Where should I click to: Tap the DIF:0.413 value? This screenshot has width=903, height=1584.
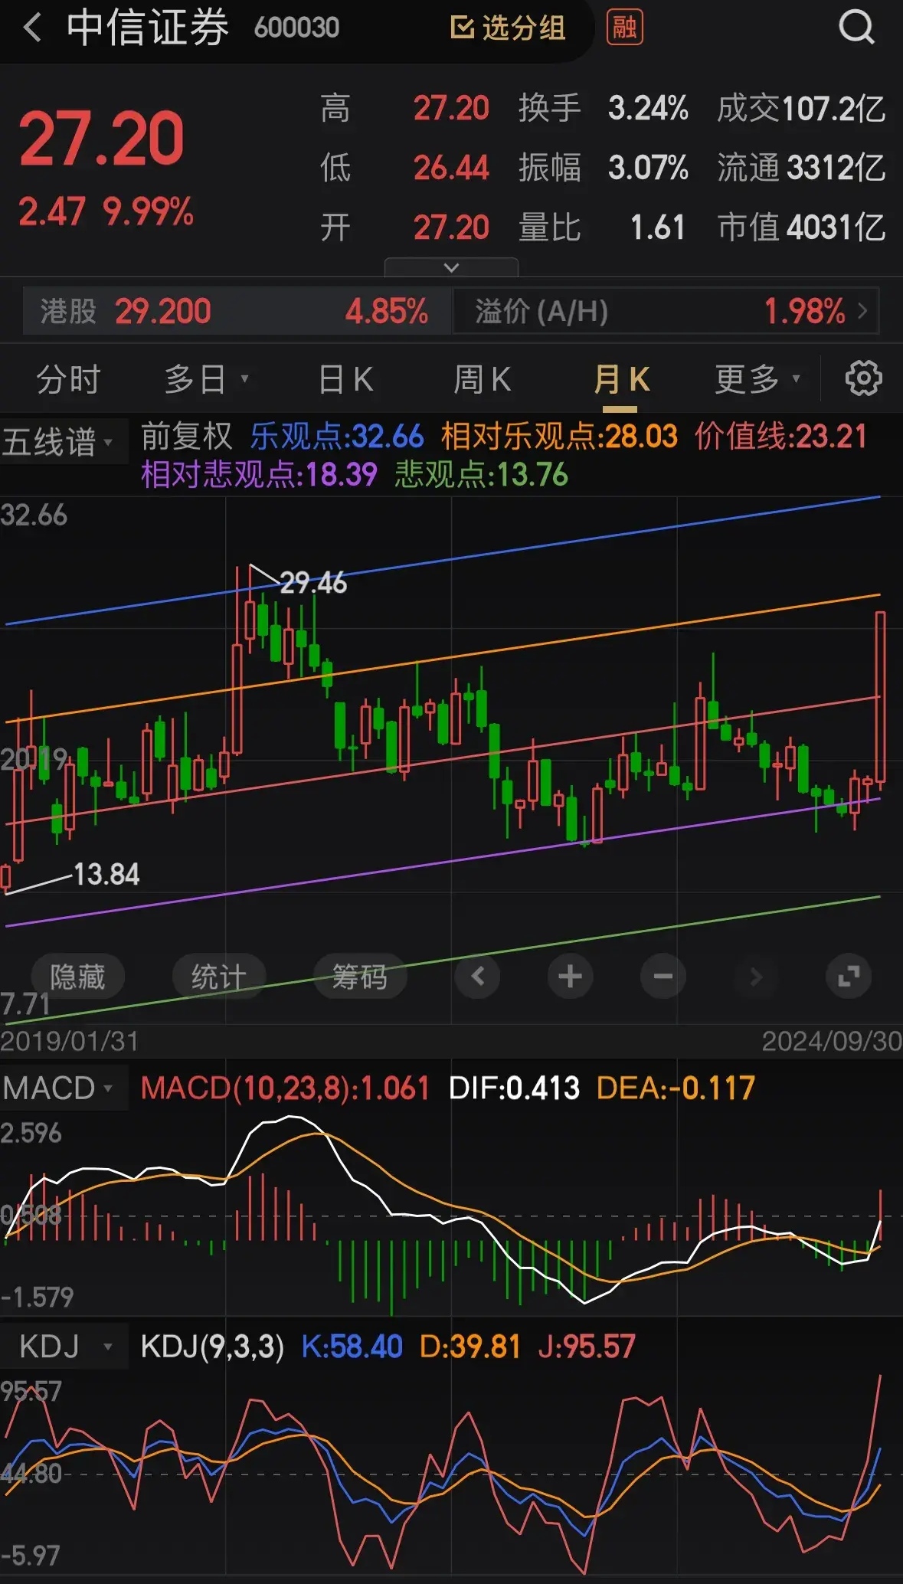[514, 1088]
